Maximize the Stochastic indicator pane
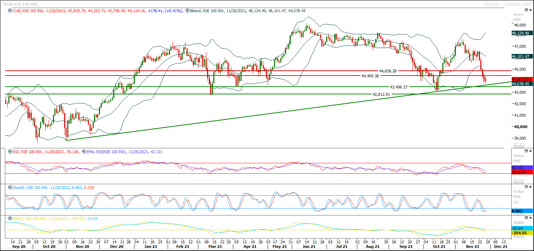Image resolution: width=534 pixels, height=251 pixels. (526, 187)
